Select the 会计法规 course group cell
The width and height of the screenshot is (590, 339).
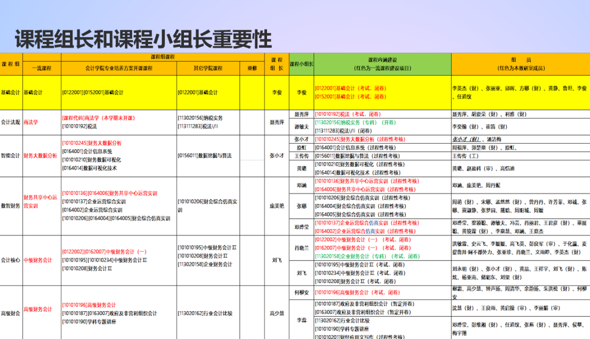click(11, 122)
